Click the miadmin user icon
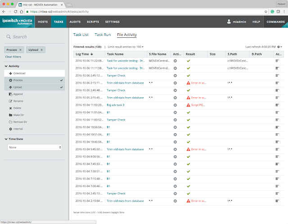 [x=229, y=22]
